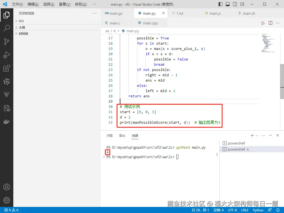Open Run and Debug view
Screen dimensions: 284x213
coord(7,55)
